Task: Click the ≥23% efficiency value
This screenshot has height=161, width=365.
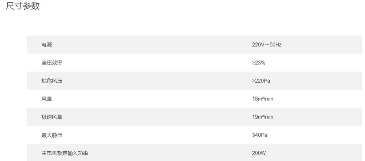Action: [258, 63]
